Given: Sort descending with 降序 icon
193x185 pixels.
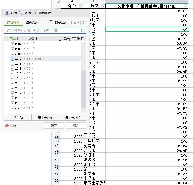Looking at the screenshot, I should click(22, 13).
